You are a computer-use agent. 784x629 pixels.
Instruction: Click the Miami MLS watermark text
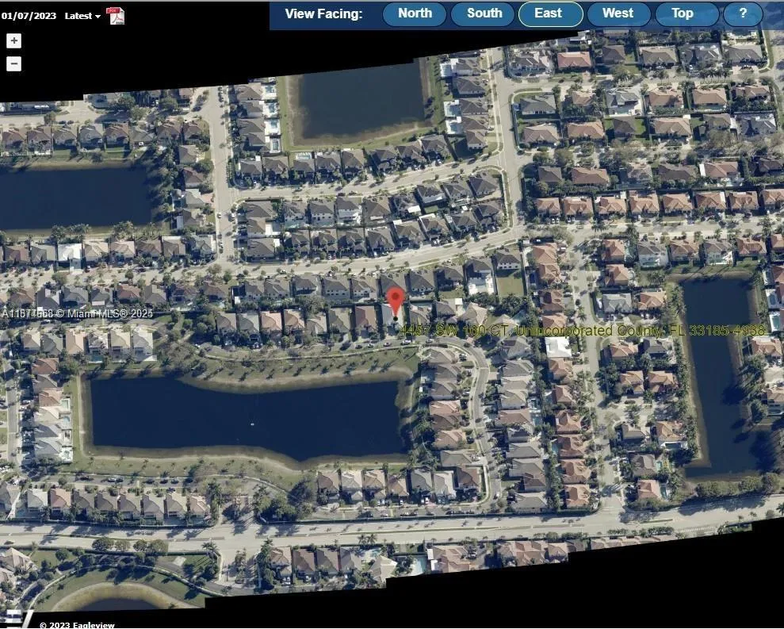point(77,314)
